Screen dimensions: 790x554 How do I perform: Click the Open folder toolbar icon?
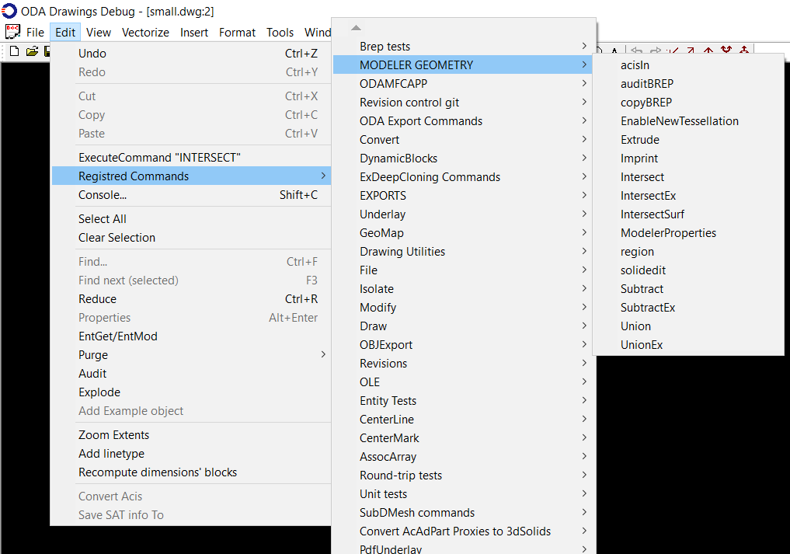[33, 51]
